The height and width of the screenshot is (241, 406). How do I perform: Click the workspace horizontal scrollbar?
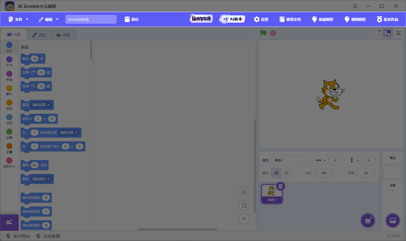(x=177, y=229)
